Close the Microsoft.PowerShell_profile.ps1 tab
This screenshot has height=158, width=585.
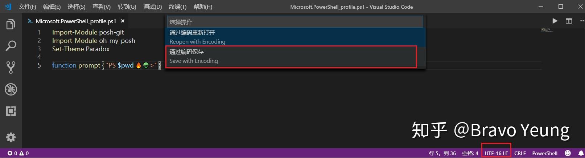point(123,21)
